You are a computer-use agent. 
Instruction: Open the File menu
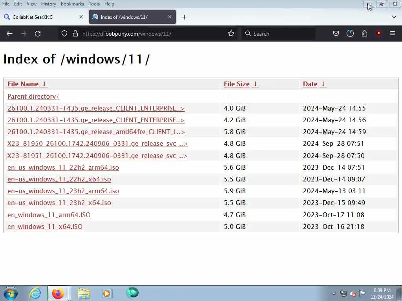pos(5,4)
